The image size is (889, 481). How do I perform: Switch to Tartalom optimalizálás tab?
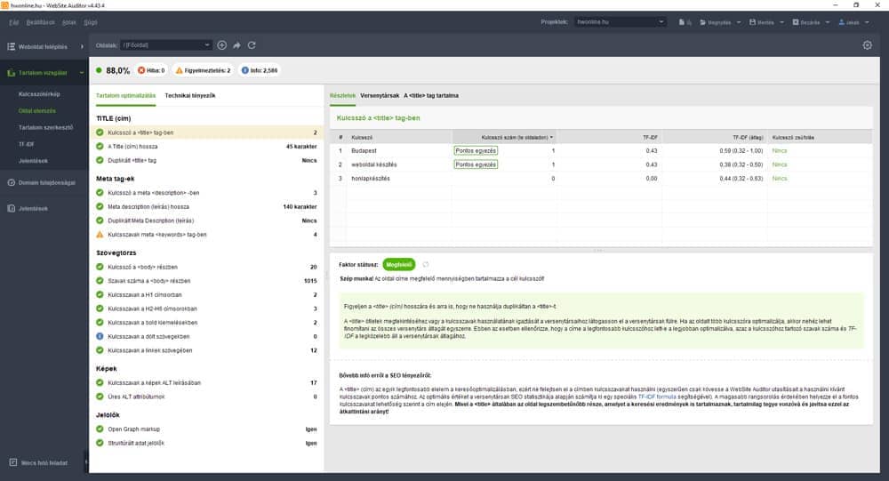(126, 95)
